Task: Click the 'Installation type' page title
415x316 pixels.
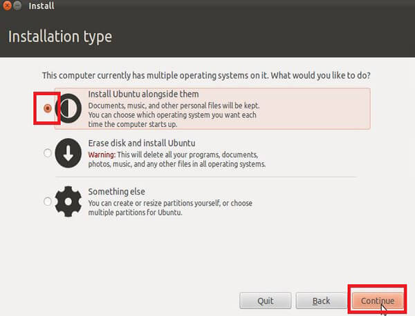Action: tap(60, 37)
